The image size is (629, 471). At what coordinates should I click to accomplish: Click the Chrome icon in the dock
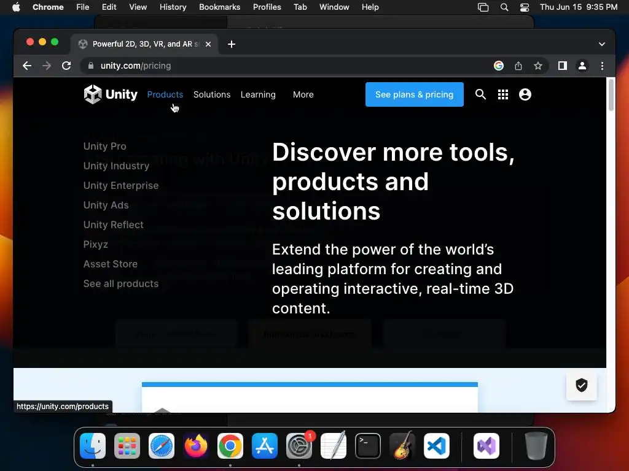click(x=230, y=446)
